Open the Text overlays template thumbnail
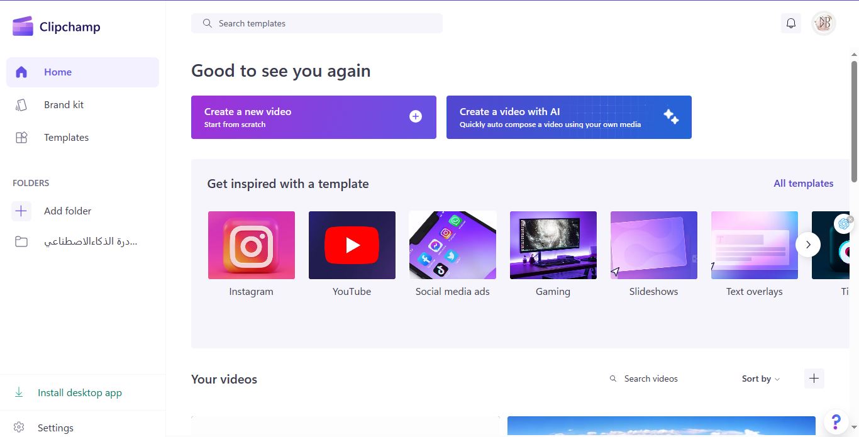This screenshot has width=859, height=437. coord(755,245)
